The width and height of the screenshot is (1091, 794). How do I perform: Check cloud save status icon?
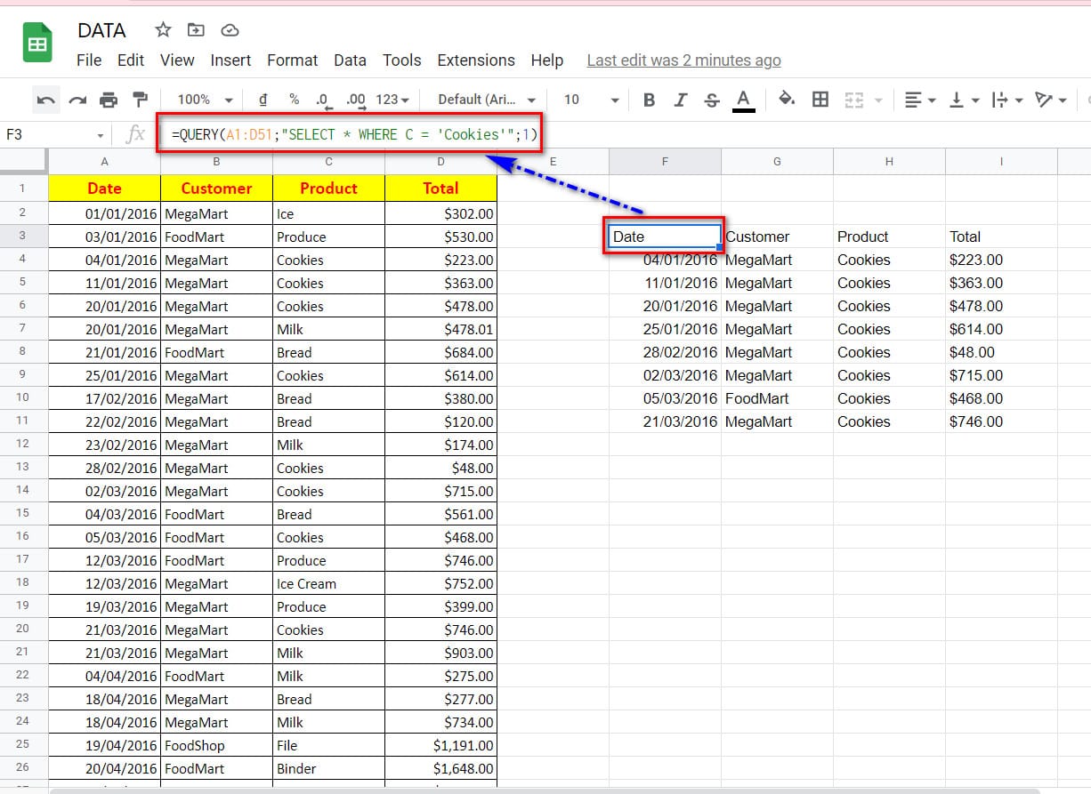[230, 30]
